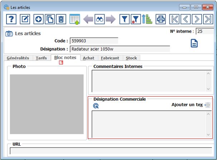Screen dimensions: 217x160
Task: Open the Stock tab
Action: tap(131, 58)
